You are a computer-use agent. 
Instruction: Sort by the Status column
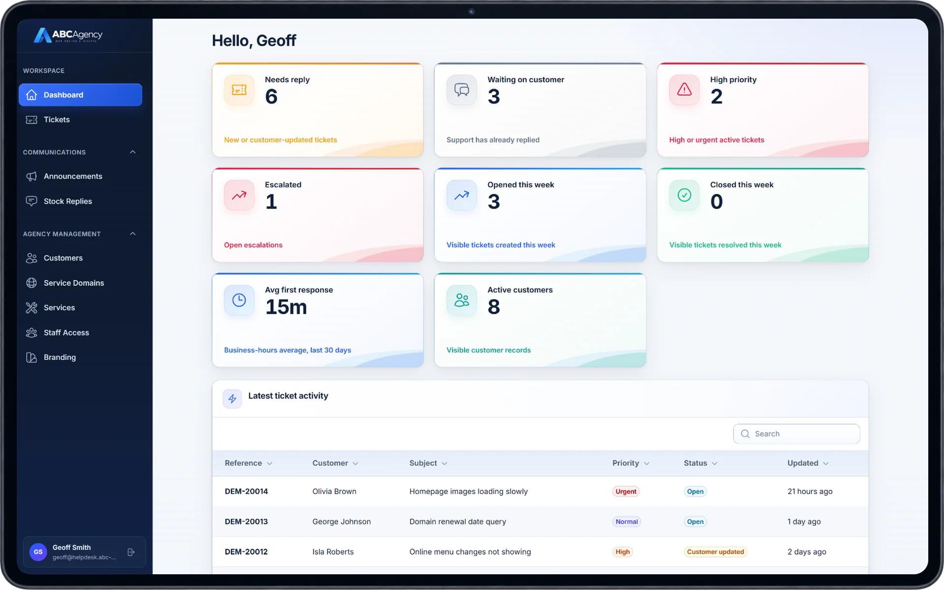click(701, 463)
